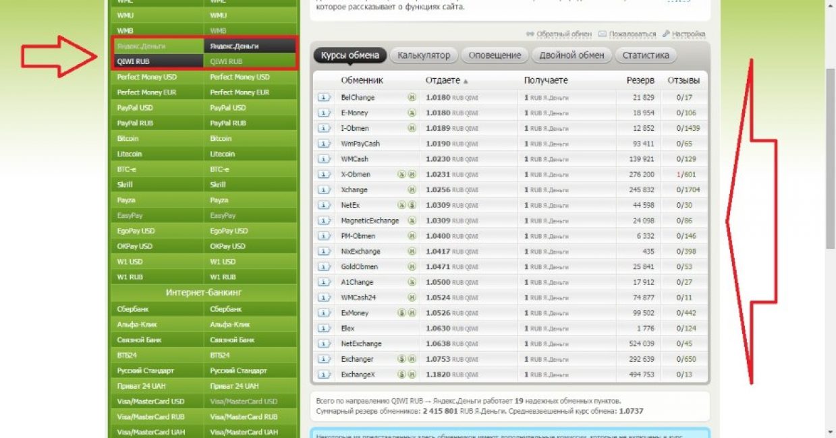The height and width of the screenshot is (438, 836).
Task: Switch to the Курсы обмена tab
Action: coord(350,55)
